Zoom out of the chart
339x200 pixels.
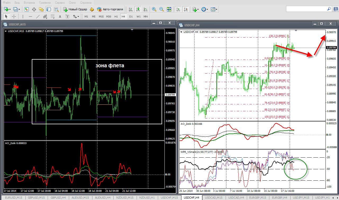162,9
